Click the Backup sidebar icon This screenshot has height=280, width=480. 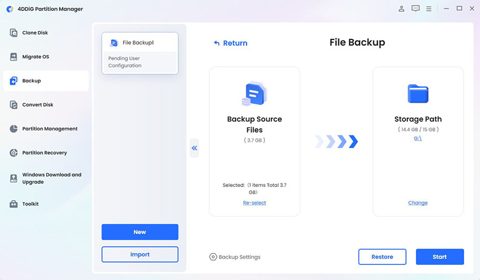pyautogui.click(x=14, y=81)
